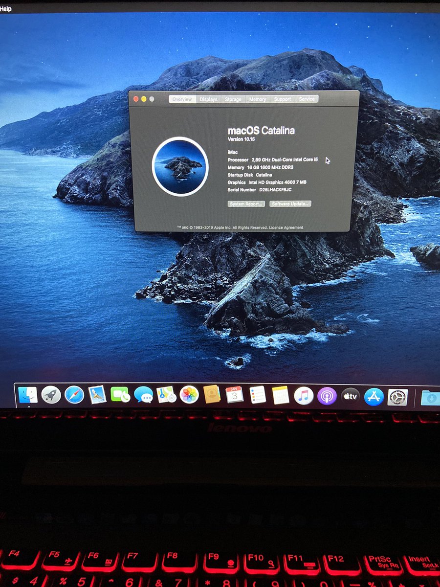Go to the Support tab
This screenshot has width=440, height=587.
click(283, 99)
